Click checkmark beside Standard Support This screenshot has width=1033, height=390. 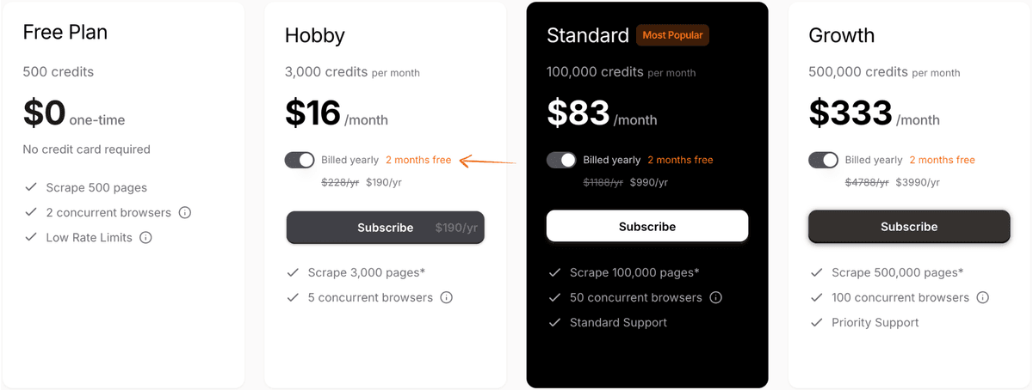(554, 322)
